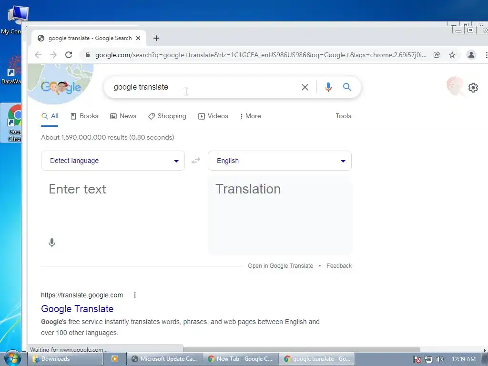488x366 pixels.
Task: Open the Downloads taskbar button
Action: [65, 359]
